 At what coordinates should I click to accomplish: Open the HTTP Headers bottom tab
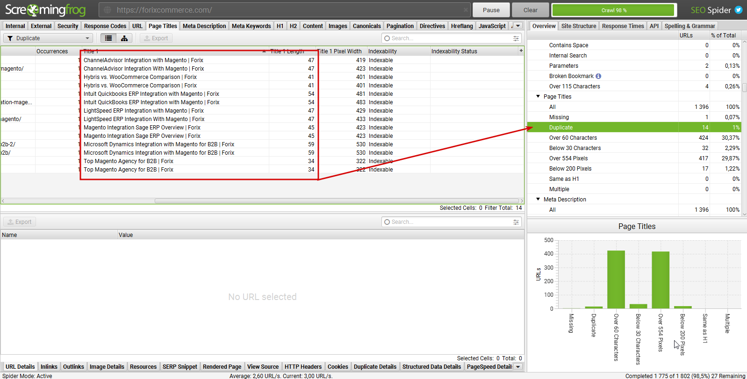pos(303,367)
